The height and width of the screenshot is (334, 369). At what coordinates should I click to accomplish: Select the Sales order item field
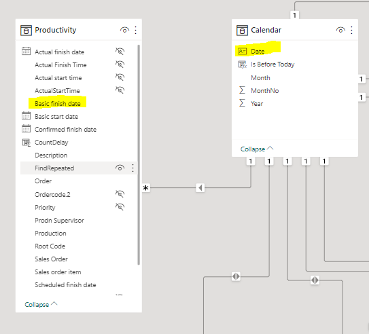pos(58,272)
